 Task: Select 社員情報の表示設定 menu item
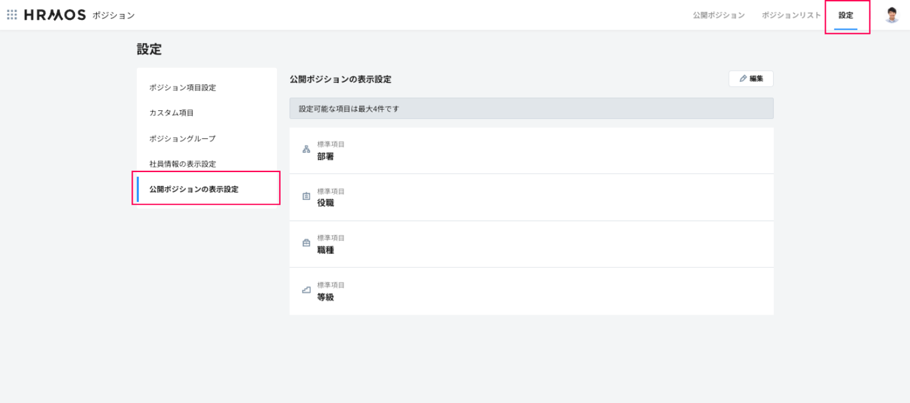(182, 164)
